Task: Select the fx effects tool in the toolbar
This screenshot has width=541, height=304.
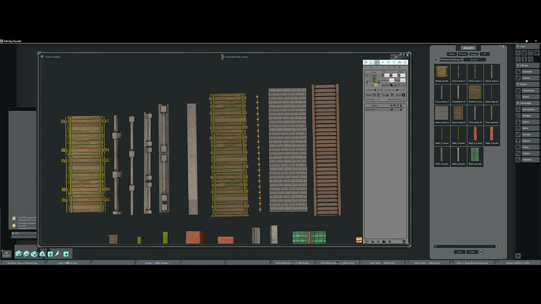Action: point(383,62)
